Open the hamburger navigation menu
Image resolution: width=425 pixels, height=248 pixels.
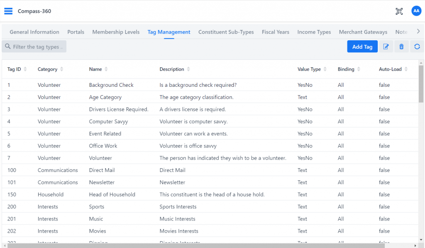[8, 11]
